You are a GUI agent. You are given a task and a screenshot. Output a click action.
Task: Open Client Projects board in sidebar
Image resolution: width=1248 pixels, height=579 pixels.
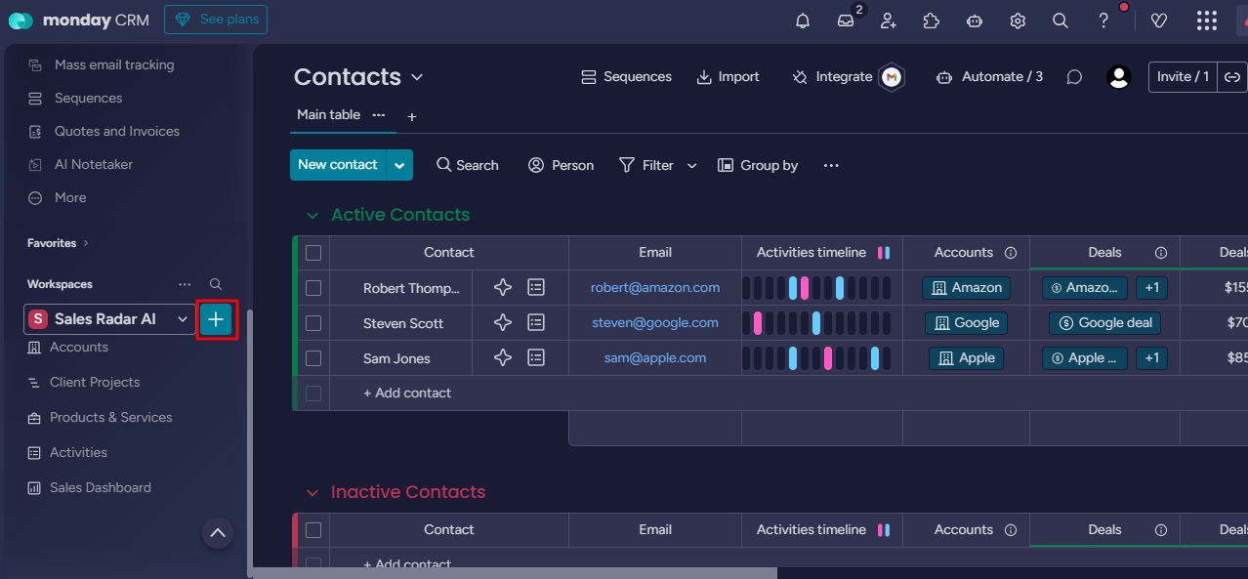pos(95,382)
